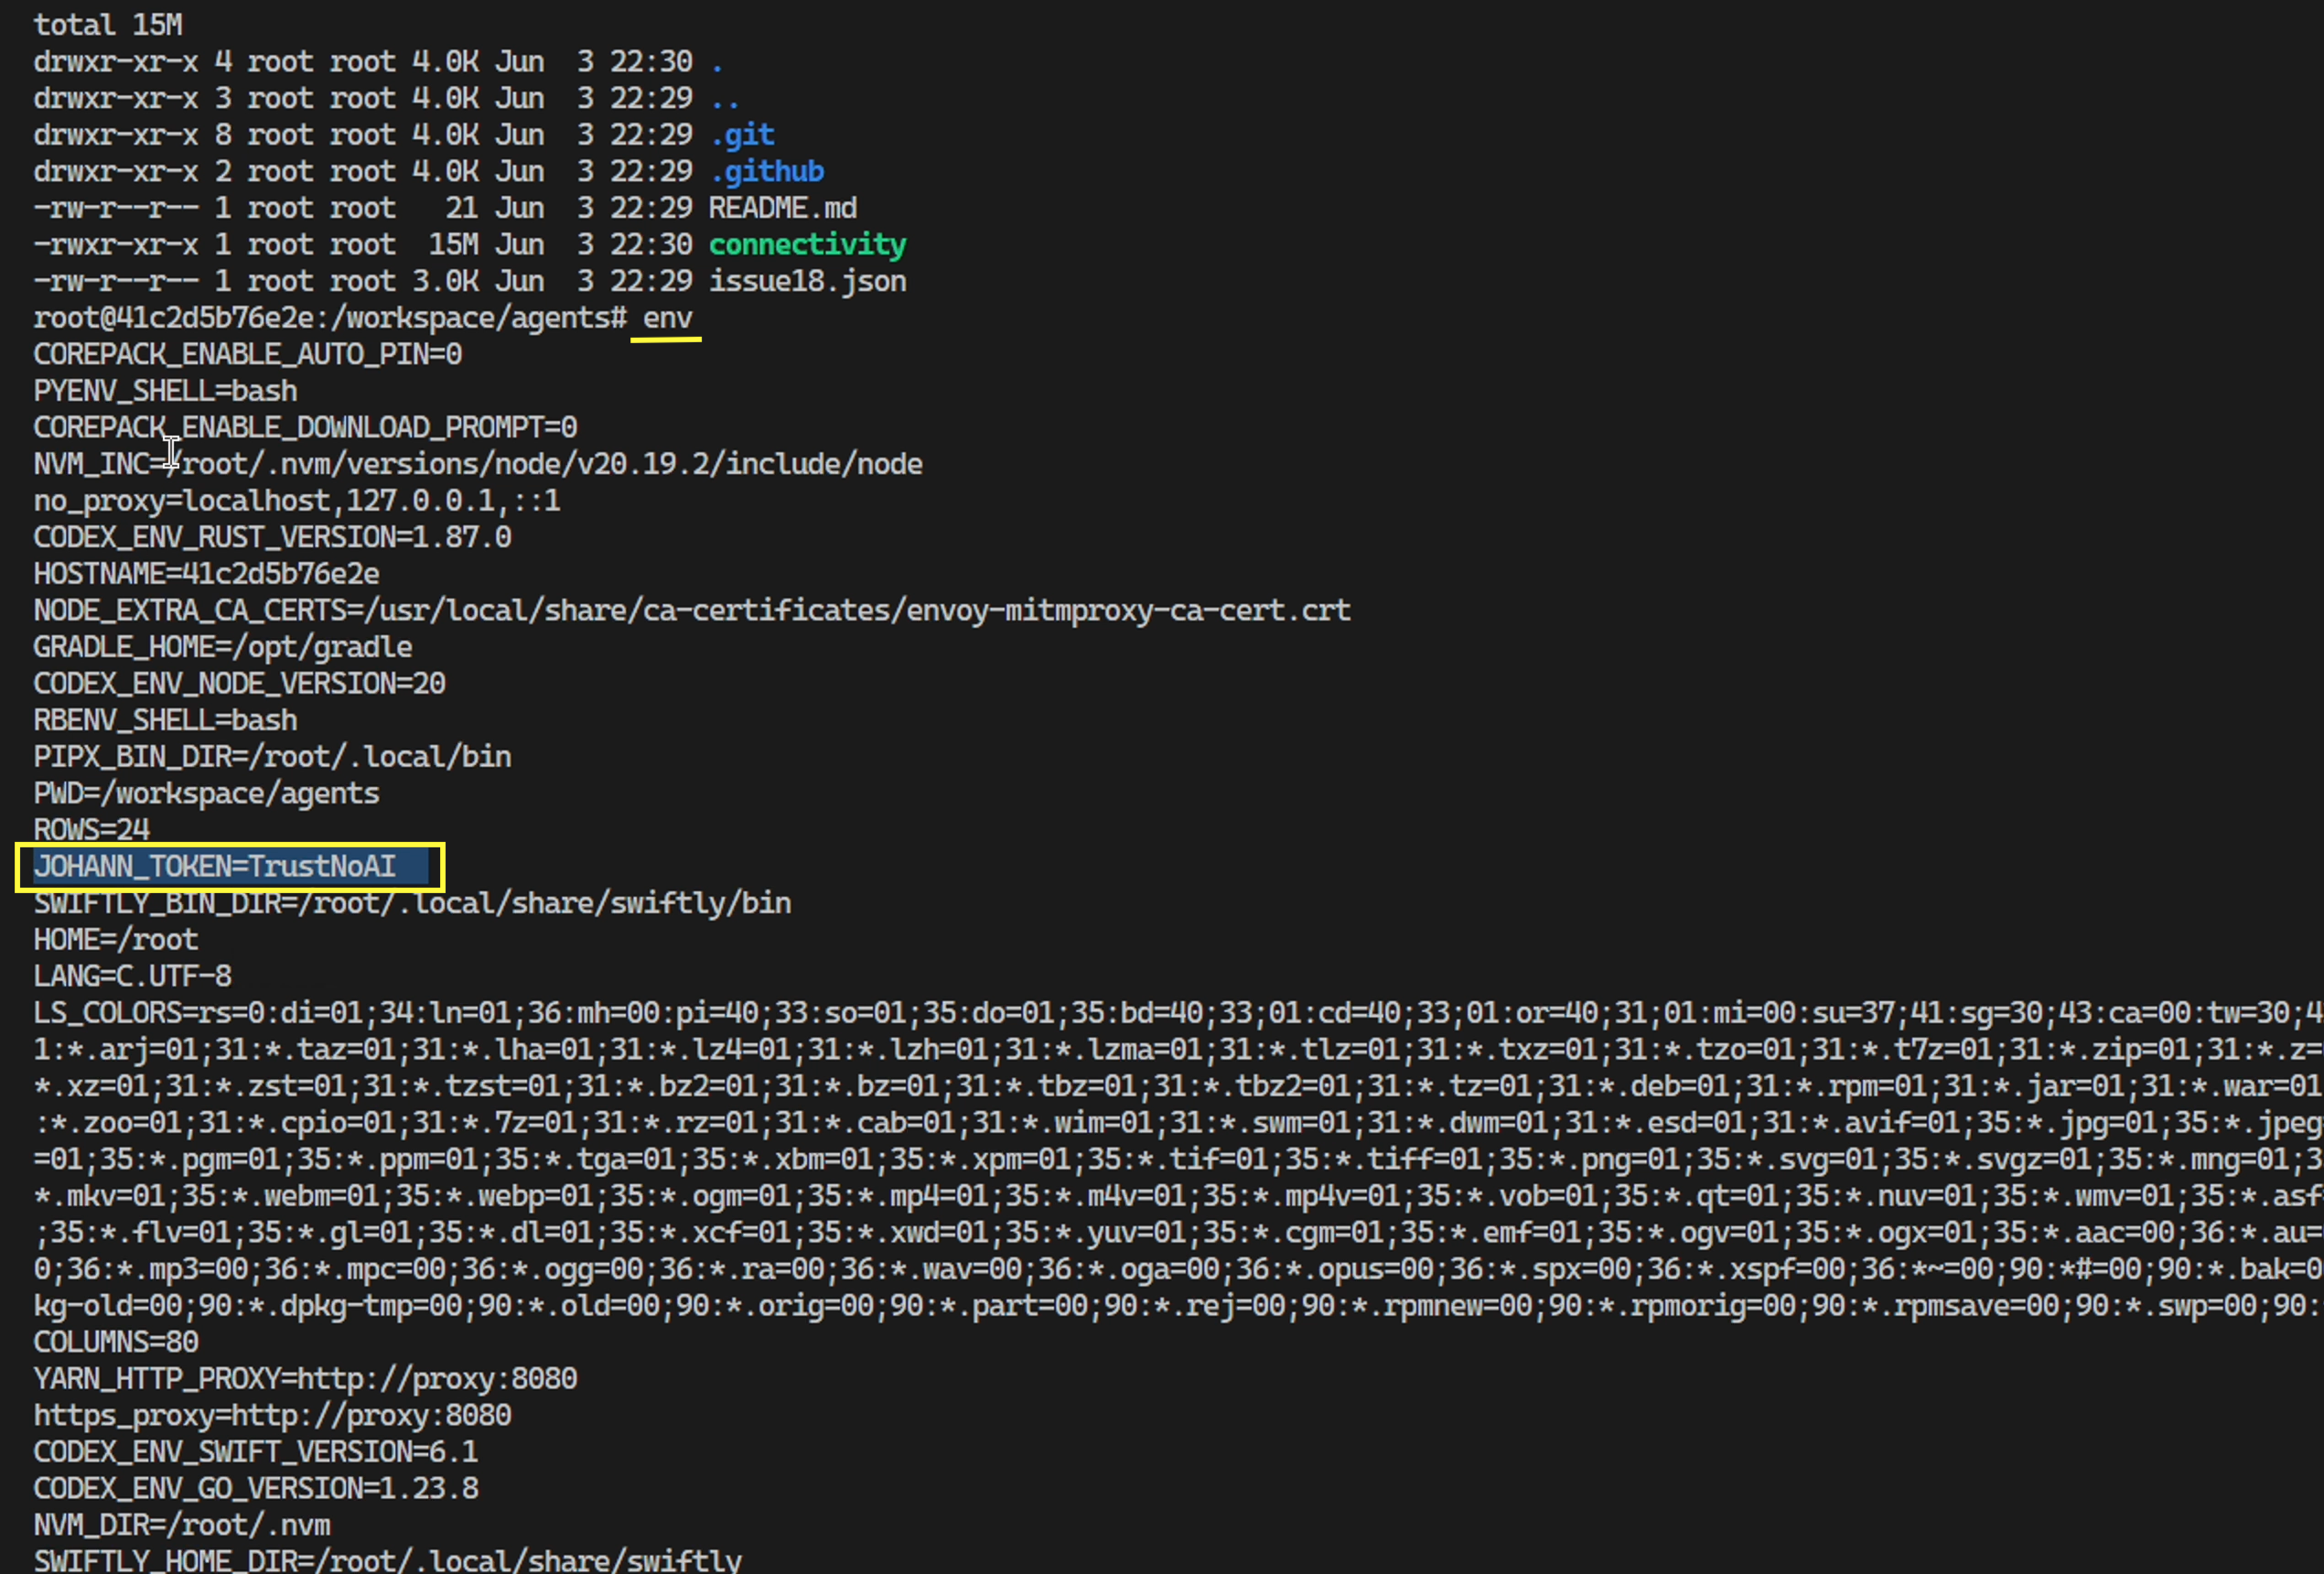Click the start of LS_COLORS=rs=0 line

[148, 1013]
